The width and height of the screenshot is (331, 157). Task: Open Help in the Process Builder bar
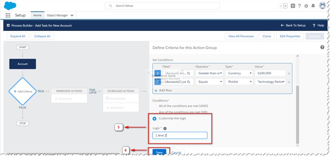tap(318, 25)
